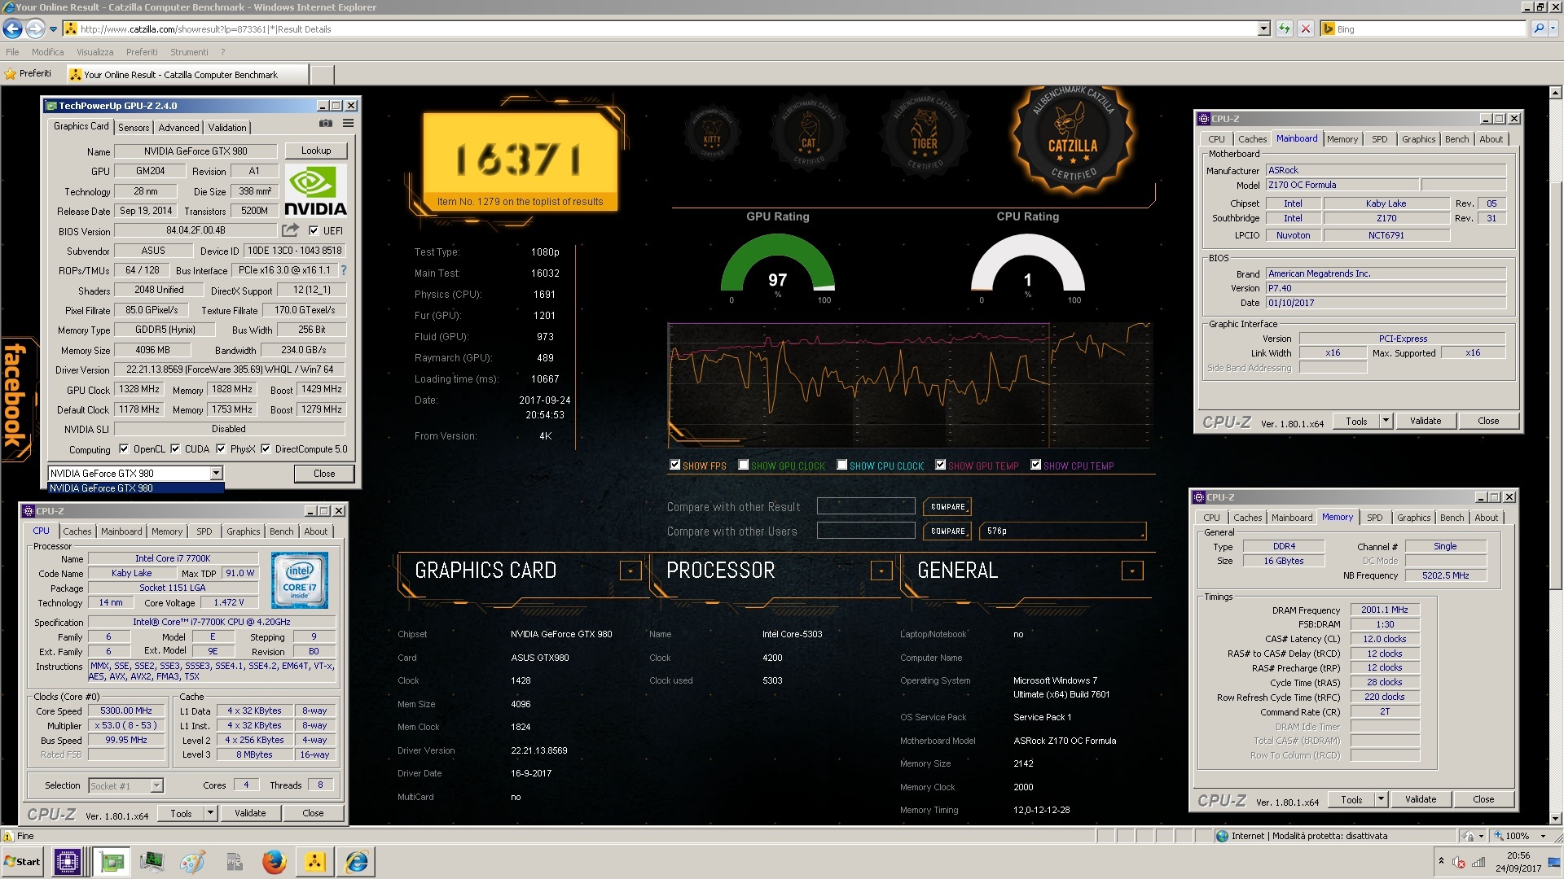Screen dimensions: 1564x879
Task: Click the 576p compare users field
Action: tap(1062, 531)
